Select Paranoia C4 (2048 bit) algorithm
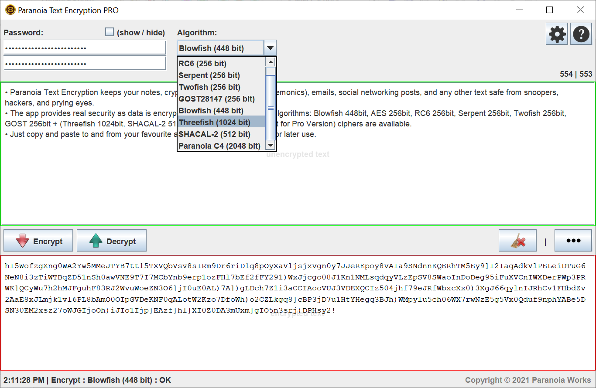This screenshot has width=596, height=388. [x=221, y=146]
